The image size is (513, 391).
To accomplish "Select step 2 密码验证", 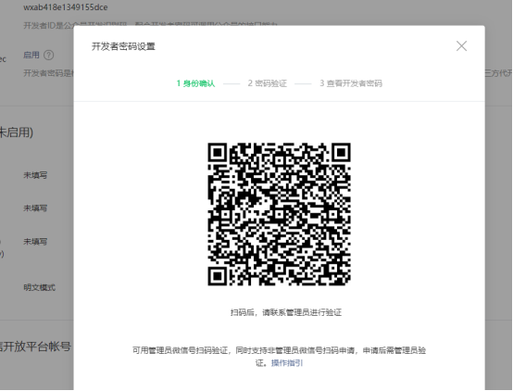I will click(268, 83).
